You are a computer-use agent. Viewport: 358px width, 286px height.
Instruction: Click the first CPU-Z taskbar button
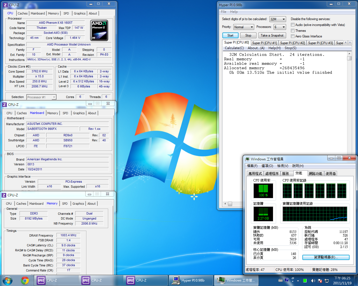click(x=56, y=280)
